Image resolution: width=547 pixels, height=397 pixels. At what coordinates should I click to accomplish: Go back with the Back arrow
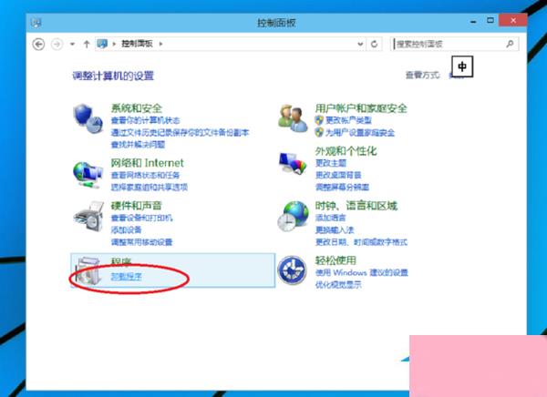click(x=38, y=45)
